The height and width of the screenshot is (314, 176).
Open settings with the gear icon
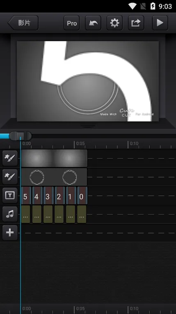tap(114, 23)
